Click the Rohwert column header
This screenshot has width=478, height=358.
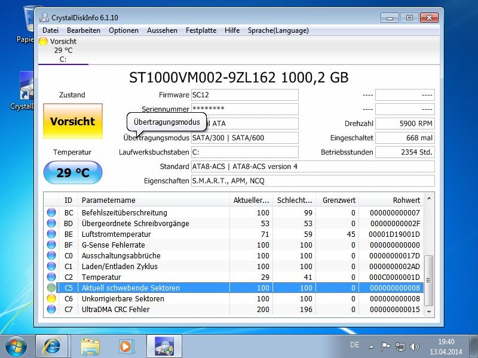point(391,200)
